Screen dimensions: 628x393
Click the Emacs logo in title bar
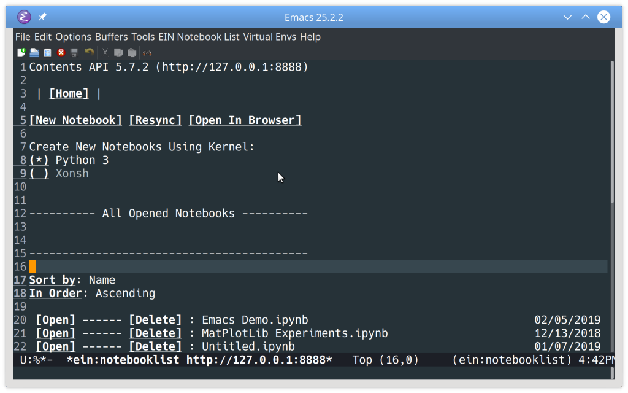pyautogui.click(x=24, y=17)
